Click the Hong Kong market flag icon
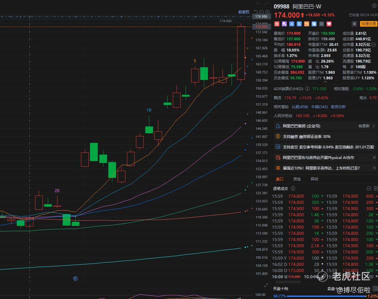Image resolution: width=378 pixels, height=299 pixels. (277, 24)
